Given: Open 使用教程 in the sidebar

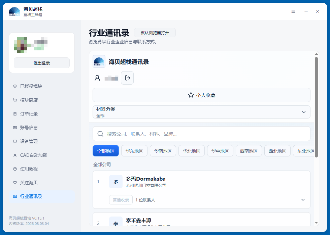Looking at the screenshot, I should click(x=42, y=169).
